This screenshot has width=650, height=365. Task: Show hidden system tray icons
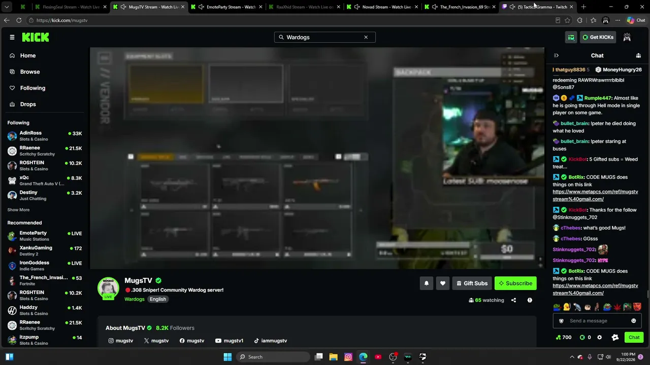click(x=572, y=357)
